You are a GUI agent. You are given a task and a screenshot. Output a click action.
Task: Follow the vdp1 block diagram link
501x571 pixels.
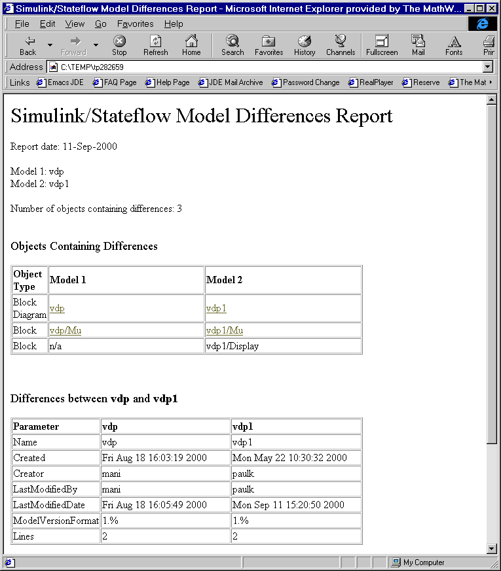click(216, 309)
